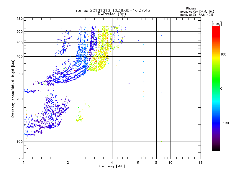Click the '400' y-axis tick label

click(x=19, y=56)
